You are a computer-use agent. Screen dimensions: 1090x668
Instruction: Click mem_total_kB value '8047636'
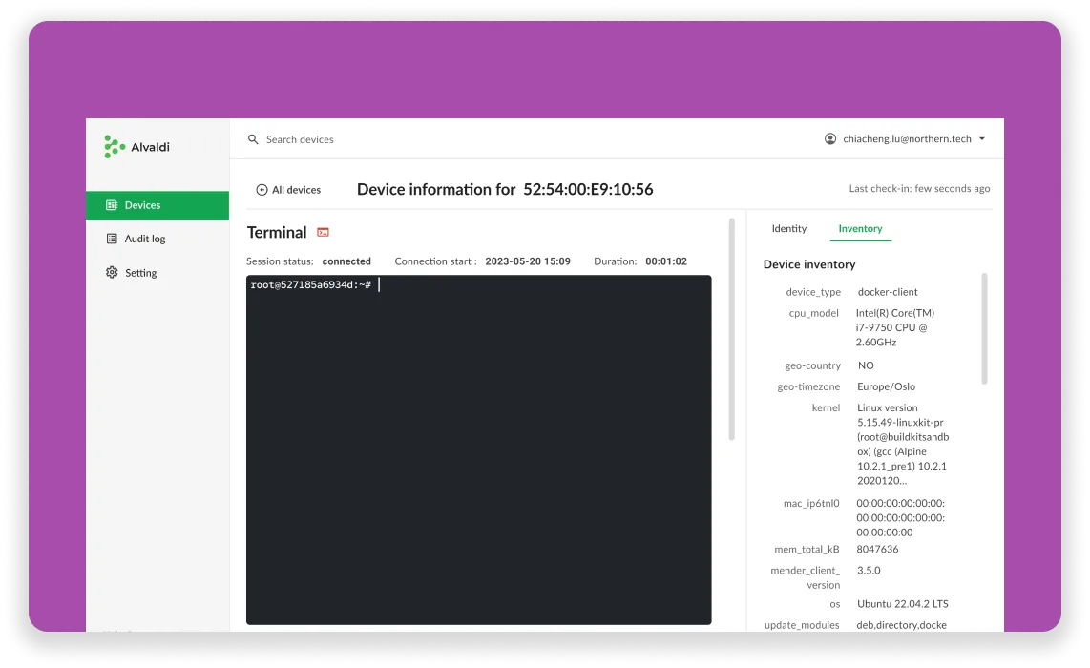pyautogui.click(x=877, y=549)
